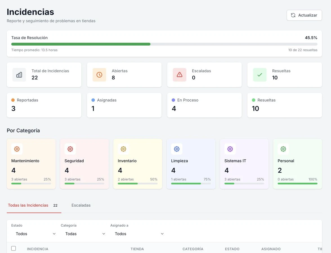Click the Personal gear icon
Image resolution: width=331 pixels, height=253 pixels.
283,149
